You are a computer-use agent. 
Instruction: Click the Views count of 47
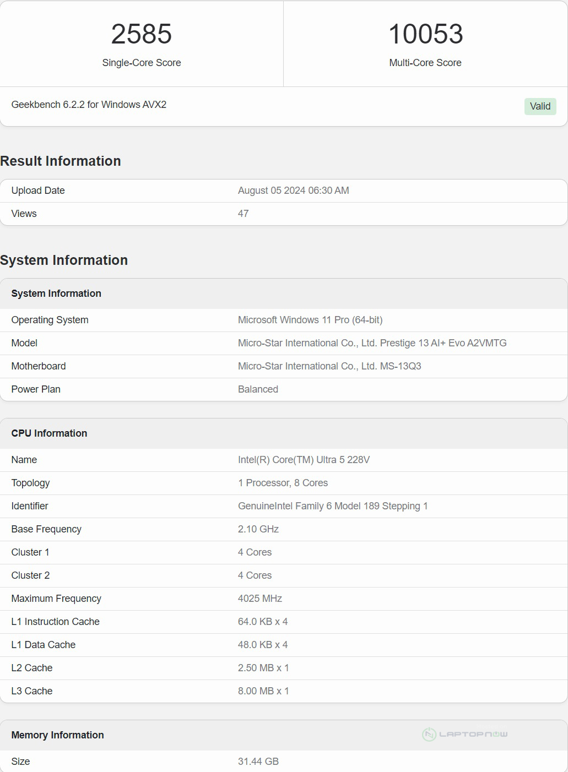click(243, 214)
